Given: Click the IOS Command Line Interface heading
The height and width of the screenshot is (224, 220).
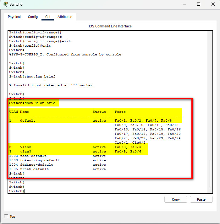Looking at the screenshot, I should (x=110, y=26).
